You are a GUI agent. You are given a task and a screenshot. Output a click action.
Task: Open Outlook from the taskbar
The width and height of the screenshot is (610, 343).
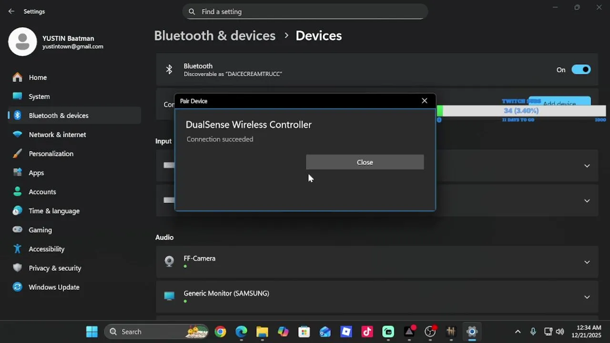325,332
